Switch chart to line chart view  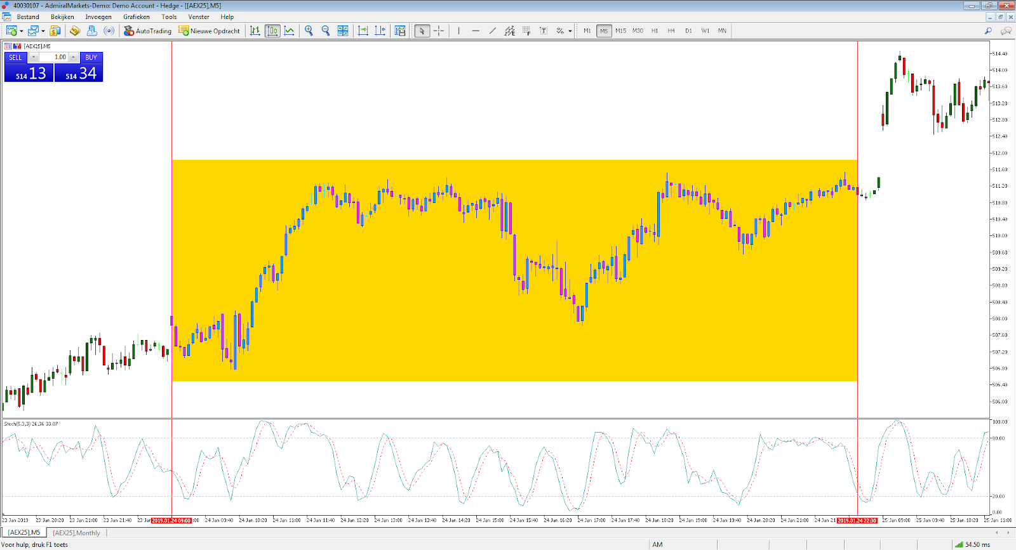[290, 30]
